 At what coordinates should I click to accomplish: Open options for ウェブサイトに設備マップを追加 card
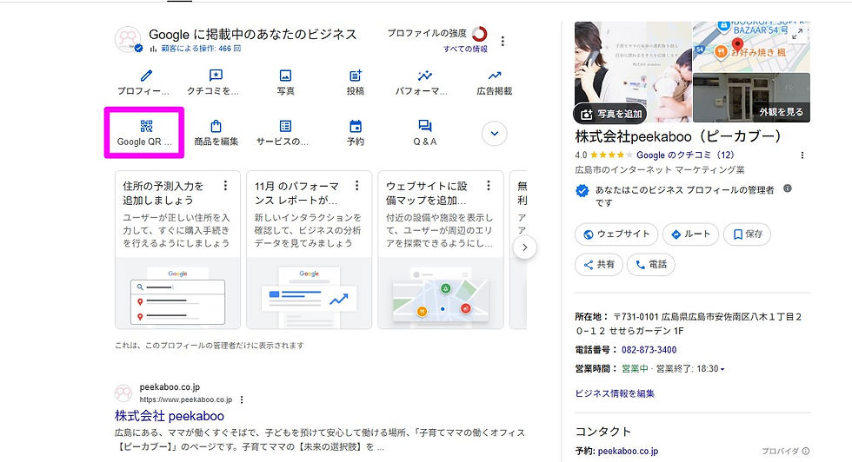[489, 186]
